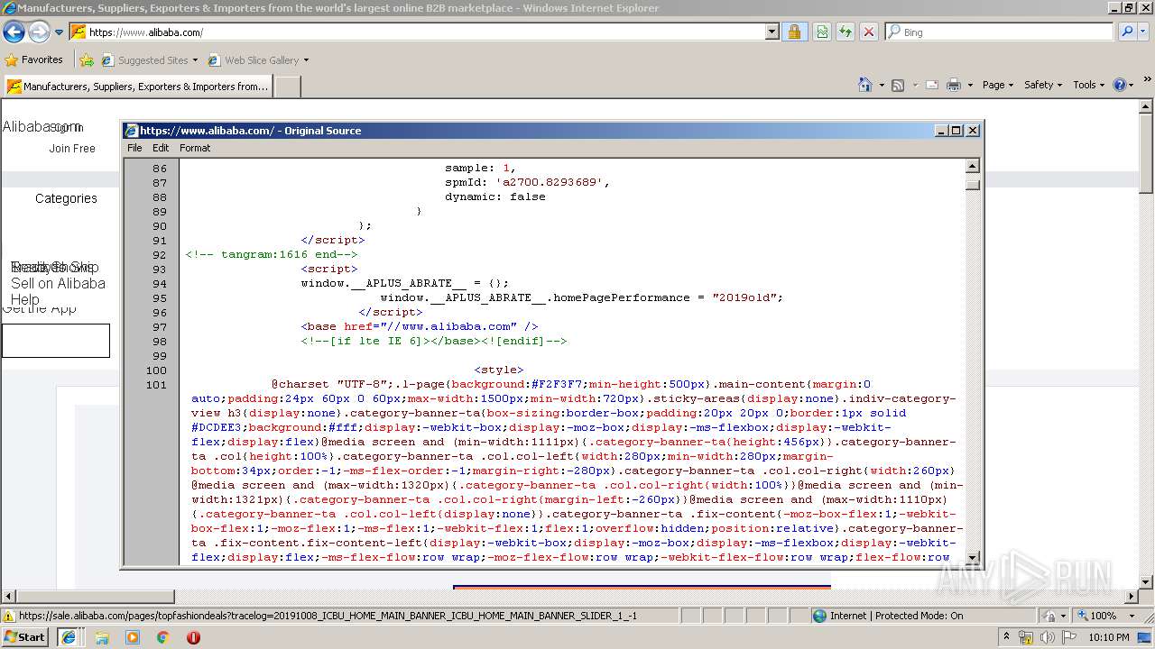
Task: Open the Tools menu
Action: [1089, 85]
